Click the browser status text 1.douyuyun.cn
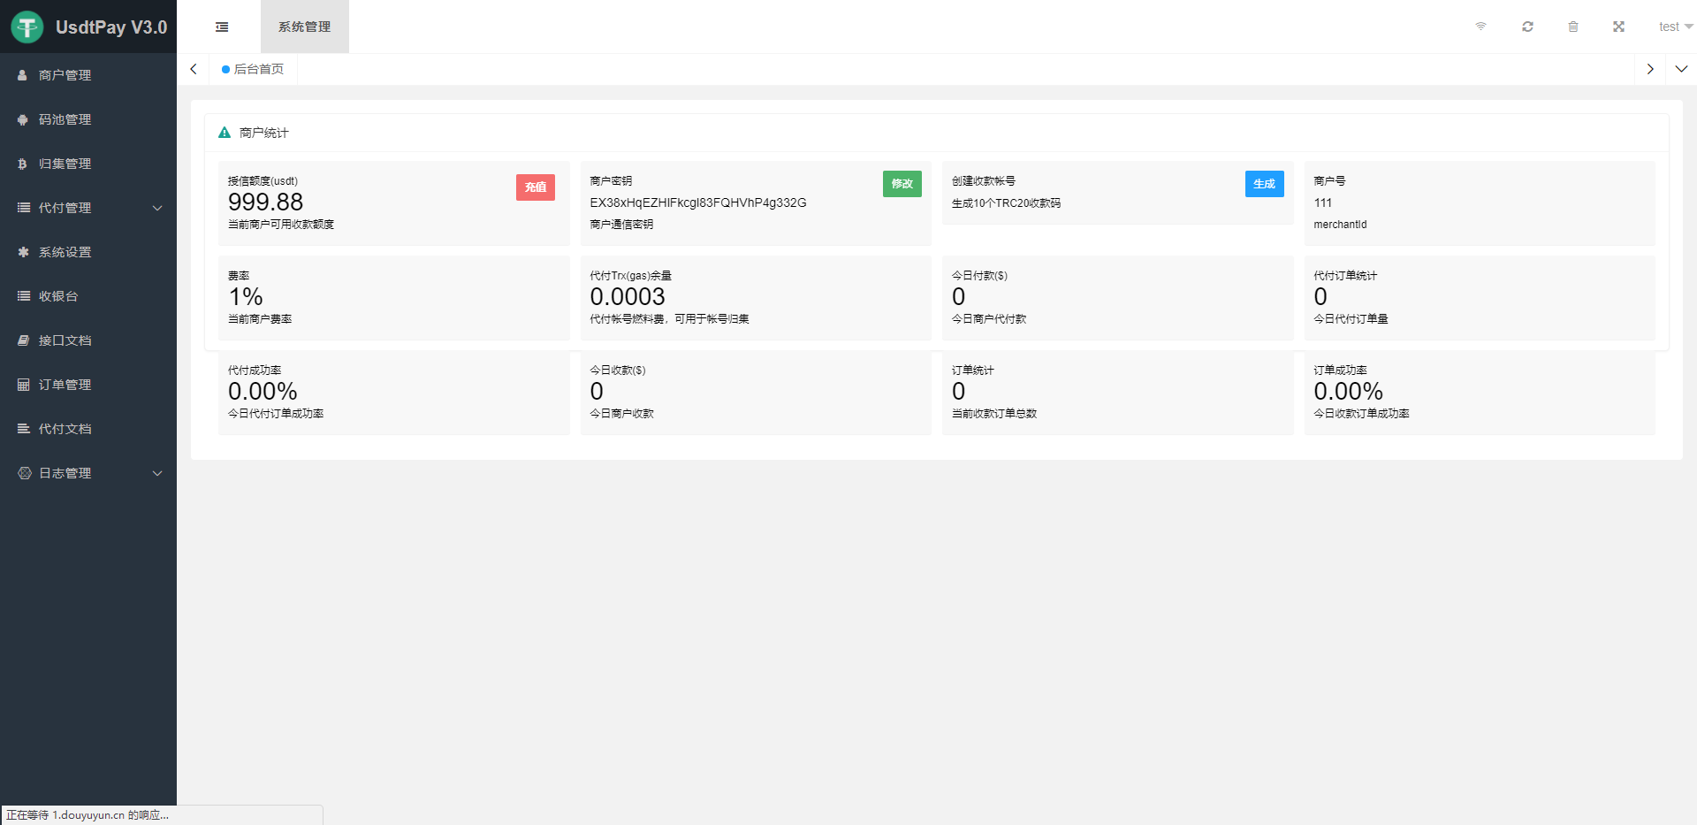The width and height of the screenshot is (1697, 825). [x=88, y=815]
